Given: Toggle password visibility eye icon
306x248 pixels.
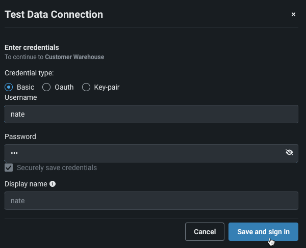Looking at the screenshot, I should pyautogui.click(x=289, y=152).
